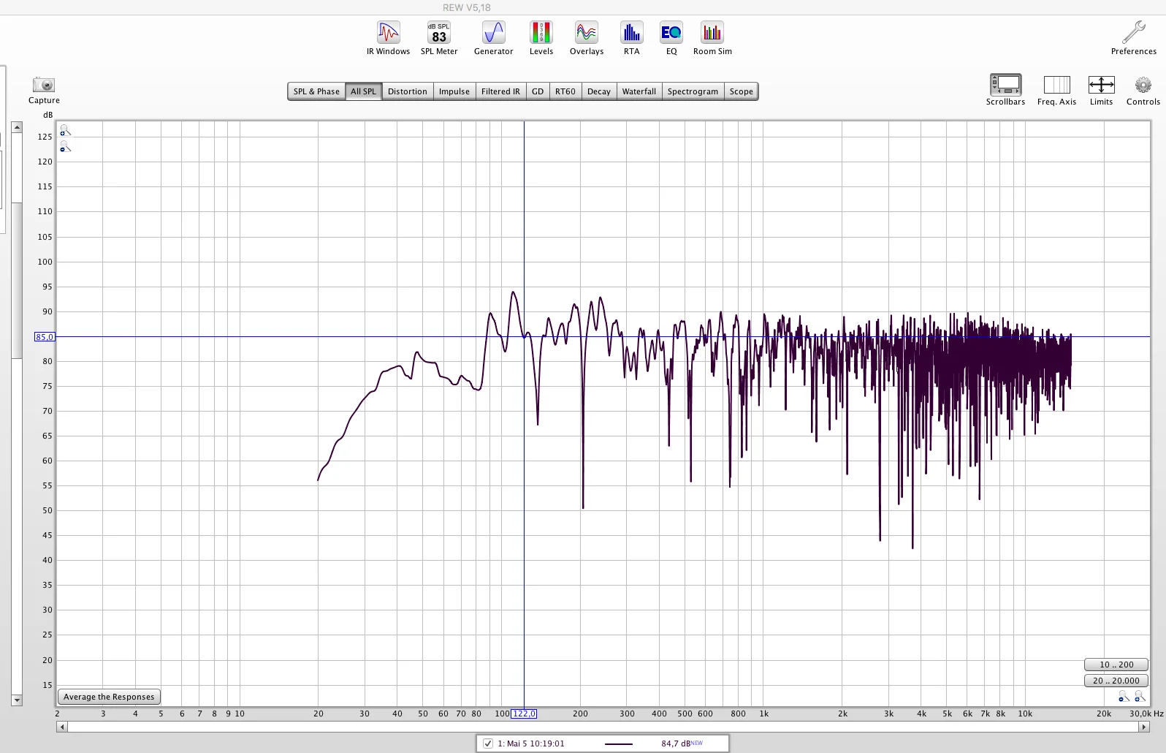Click the horizontal scrollbar right arrow
The image size is (1166, 753).
click(x=1144, y=727)
